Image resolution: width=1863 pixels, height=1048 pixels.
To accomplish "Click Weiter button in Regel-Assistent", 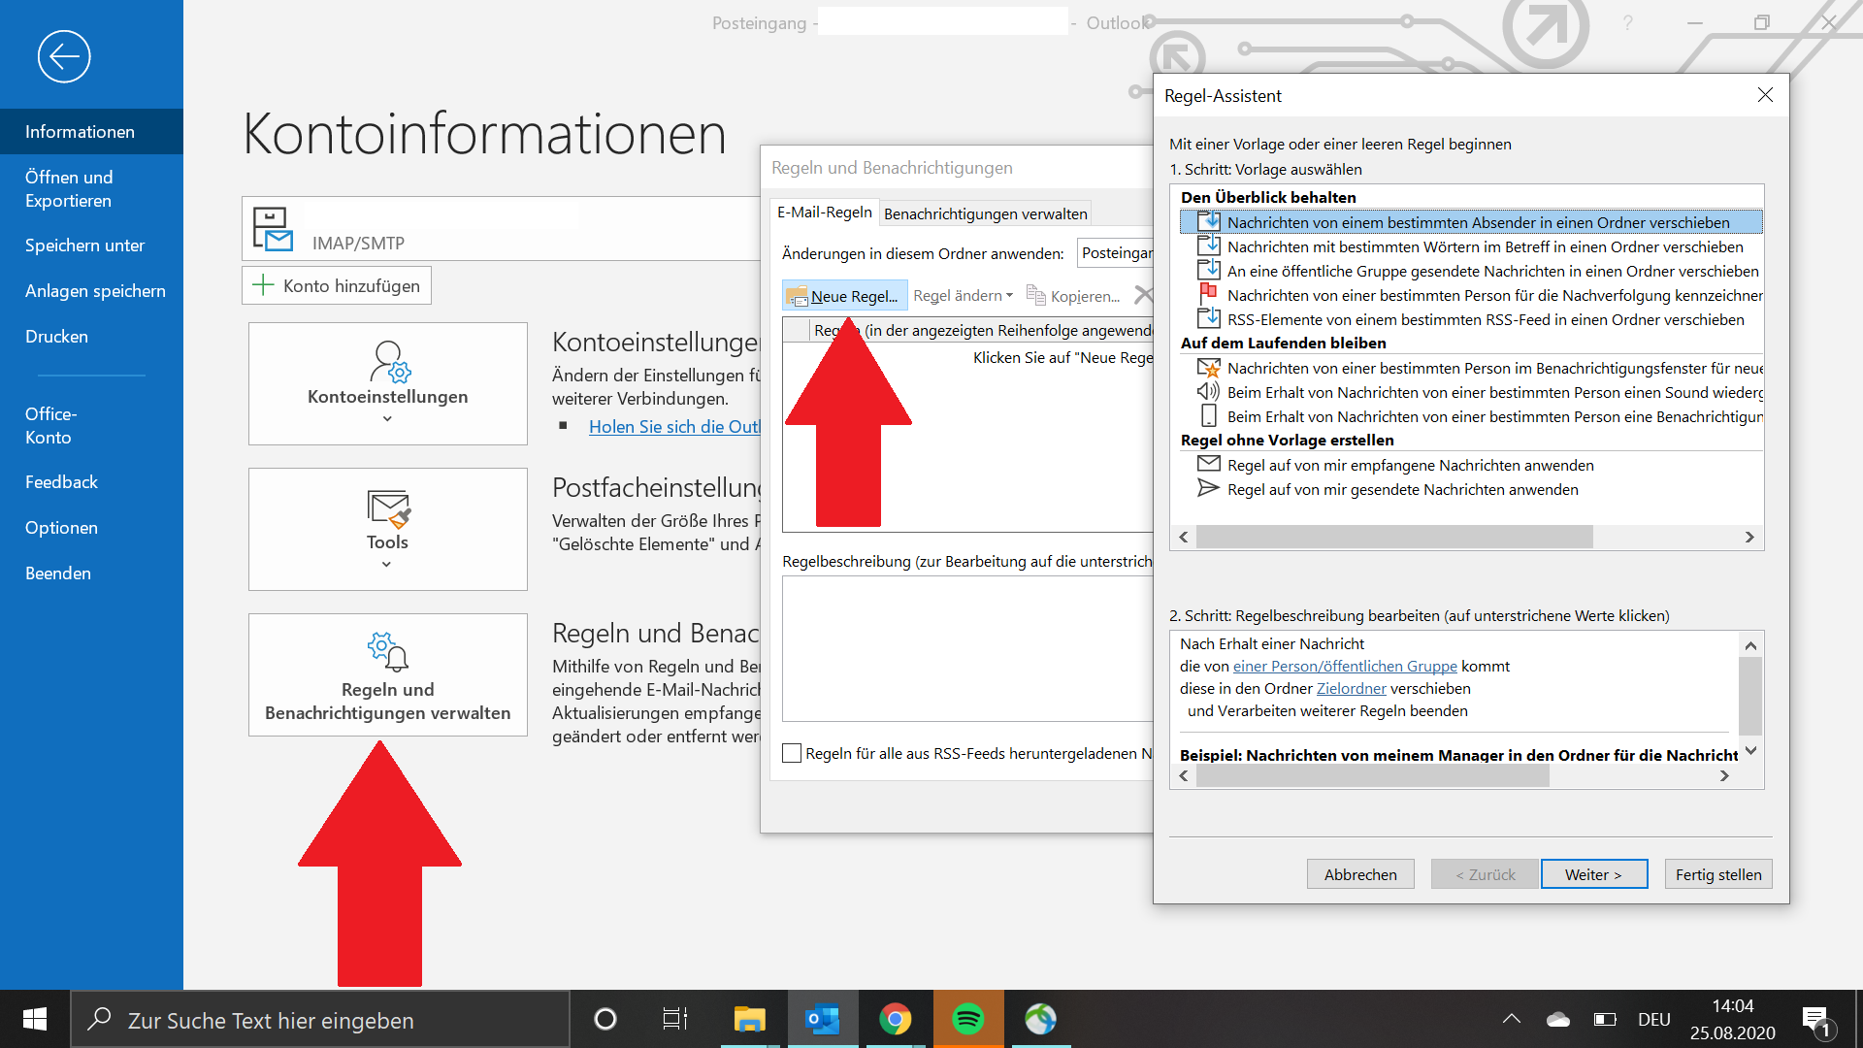I will (1593, 874).
